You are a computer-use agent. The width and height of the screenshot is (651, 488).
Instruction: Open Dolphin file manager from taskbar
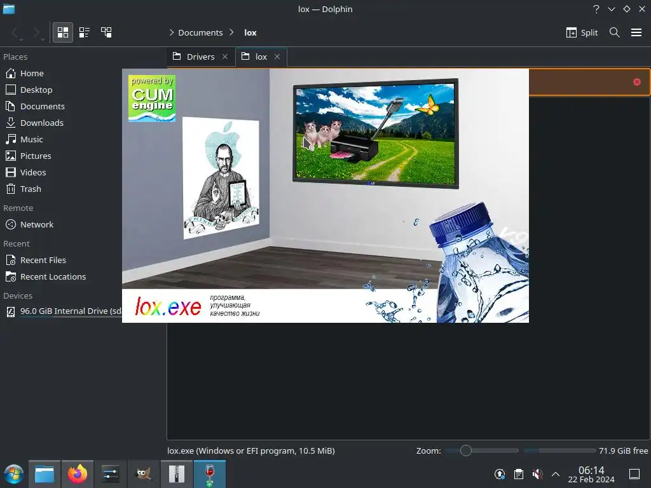click(x=45, y=474)
